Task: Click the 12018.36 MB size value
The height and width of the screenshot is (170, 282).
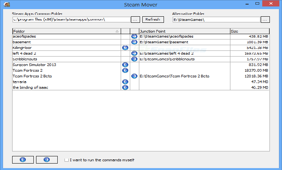Action: [256, 76]
